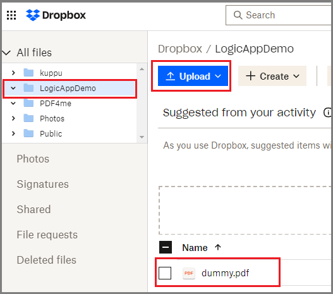
Task: Click the LogicAppDemo folder icon
Action: (x=28, y=88)
